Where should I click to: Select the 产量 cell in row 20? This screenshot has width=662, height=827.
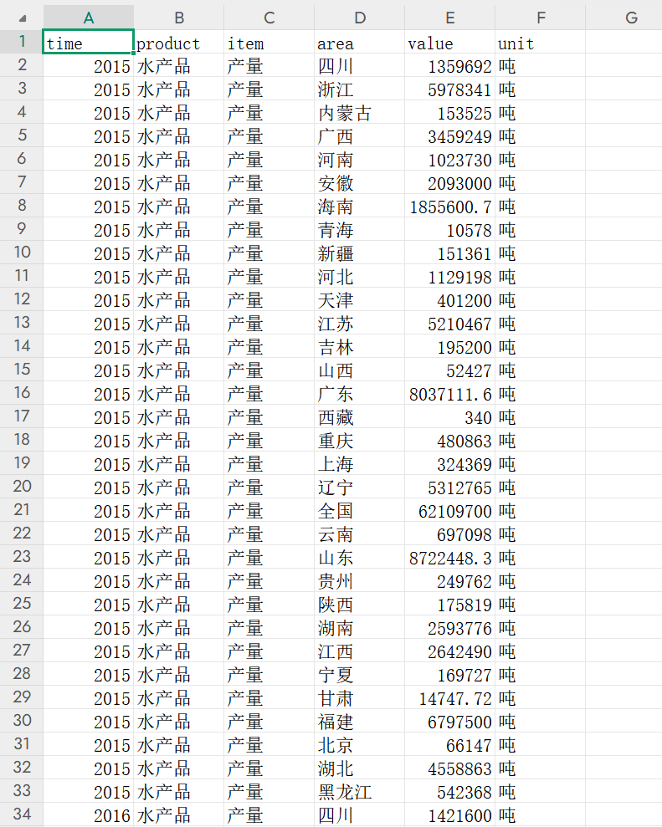click(x=269, y=487)
